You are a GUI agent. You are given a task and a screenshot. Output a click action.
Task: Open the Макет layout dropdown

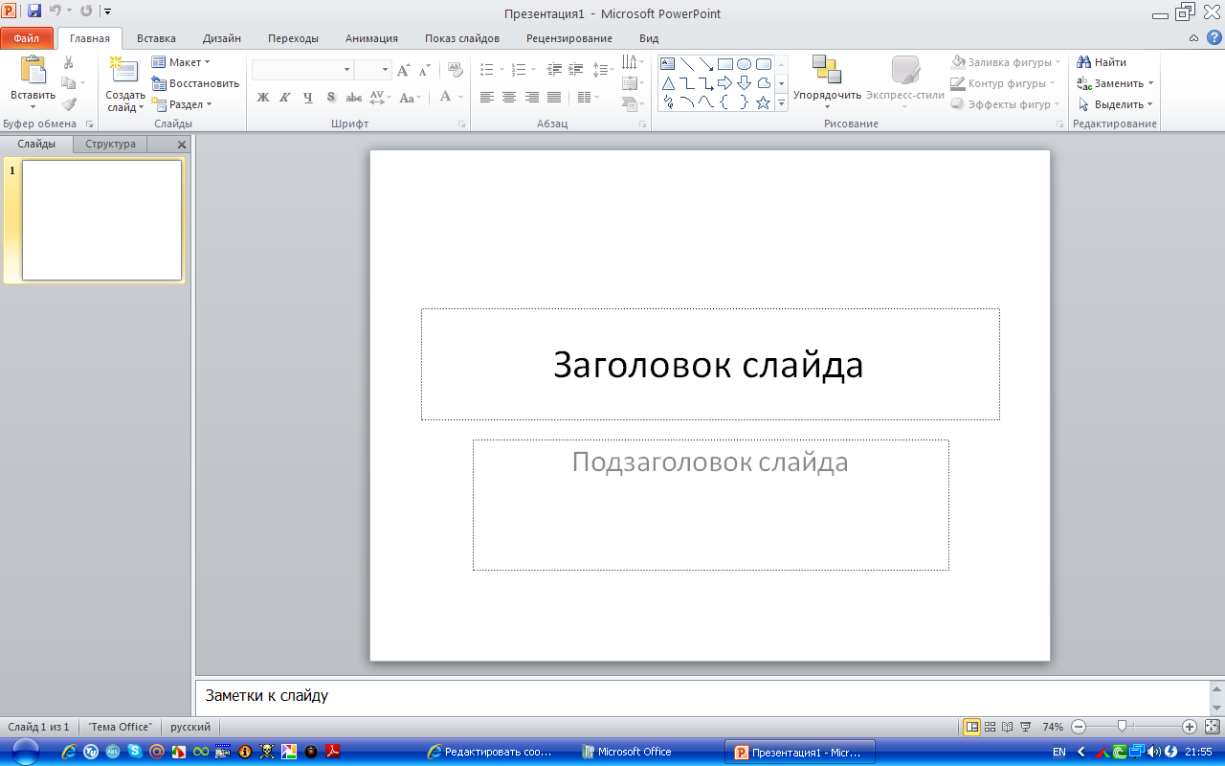181,62
